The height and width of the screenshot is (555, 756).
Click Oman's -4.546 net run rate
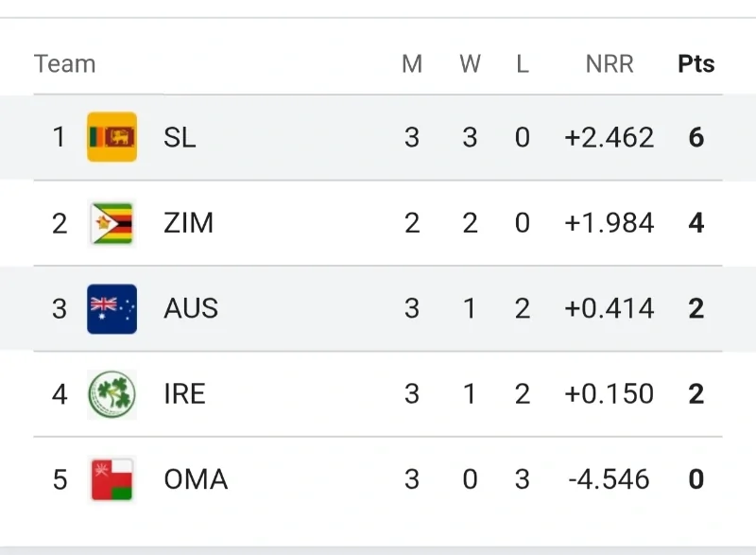[610, 479]
